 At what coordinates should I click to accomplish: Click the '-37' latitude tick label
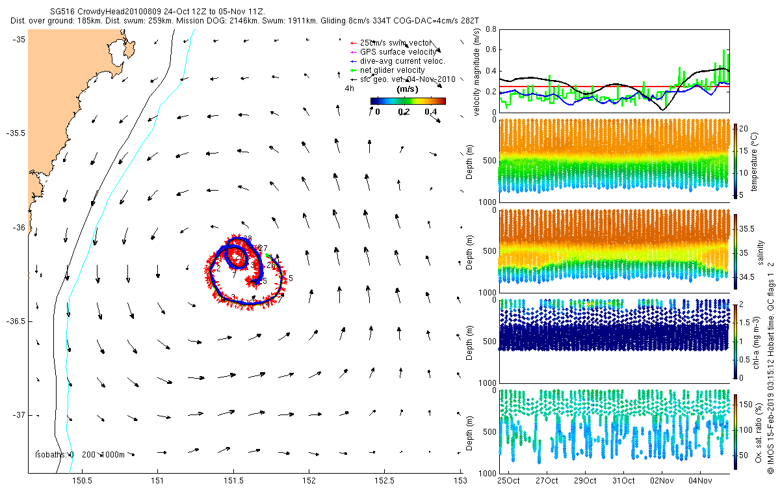click(x=18, y=415)
